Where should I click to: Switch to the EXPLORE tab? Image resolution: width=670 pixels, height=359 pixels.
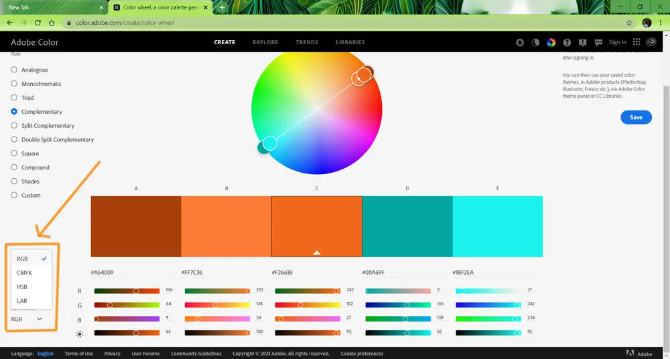[265, 42]
